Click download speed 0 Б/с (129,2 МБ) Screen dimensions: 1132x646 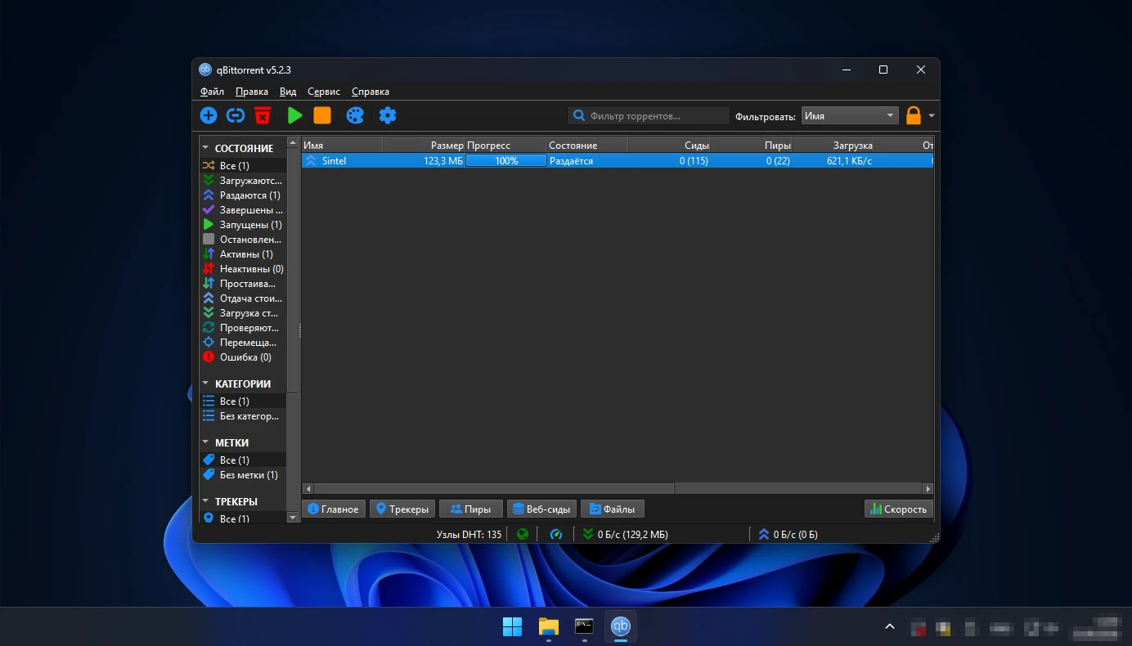click(625, 535)
